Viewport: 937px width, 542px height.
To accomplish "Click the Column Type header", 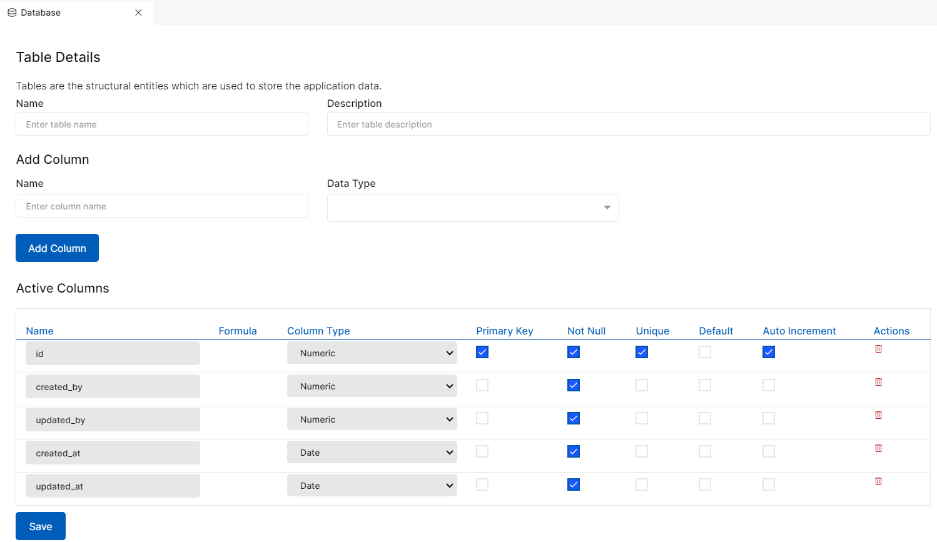I will pos(318,331).
